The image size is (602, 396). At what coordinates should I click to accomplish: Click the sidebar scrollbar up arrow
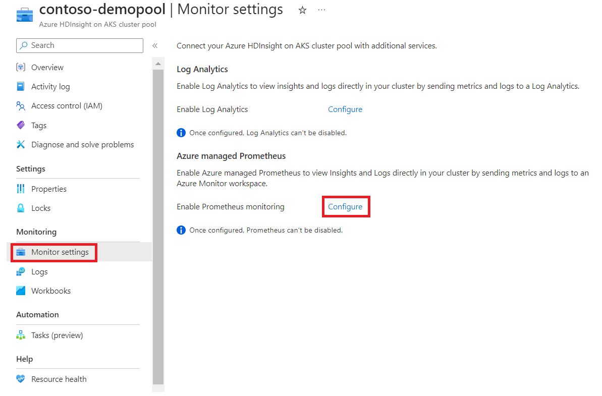coord(158,64)
